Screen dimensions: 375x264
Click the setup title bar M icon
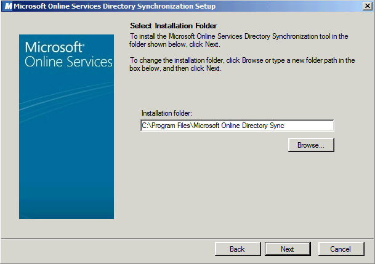(x=8, y=6)
